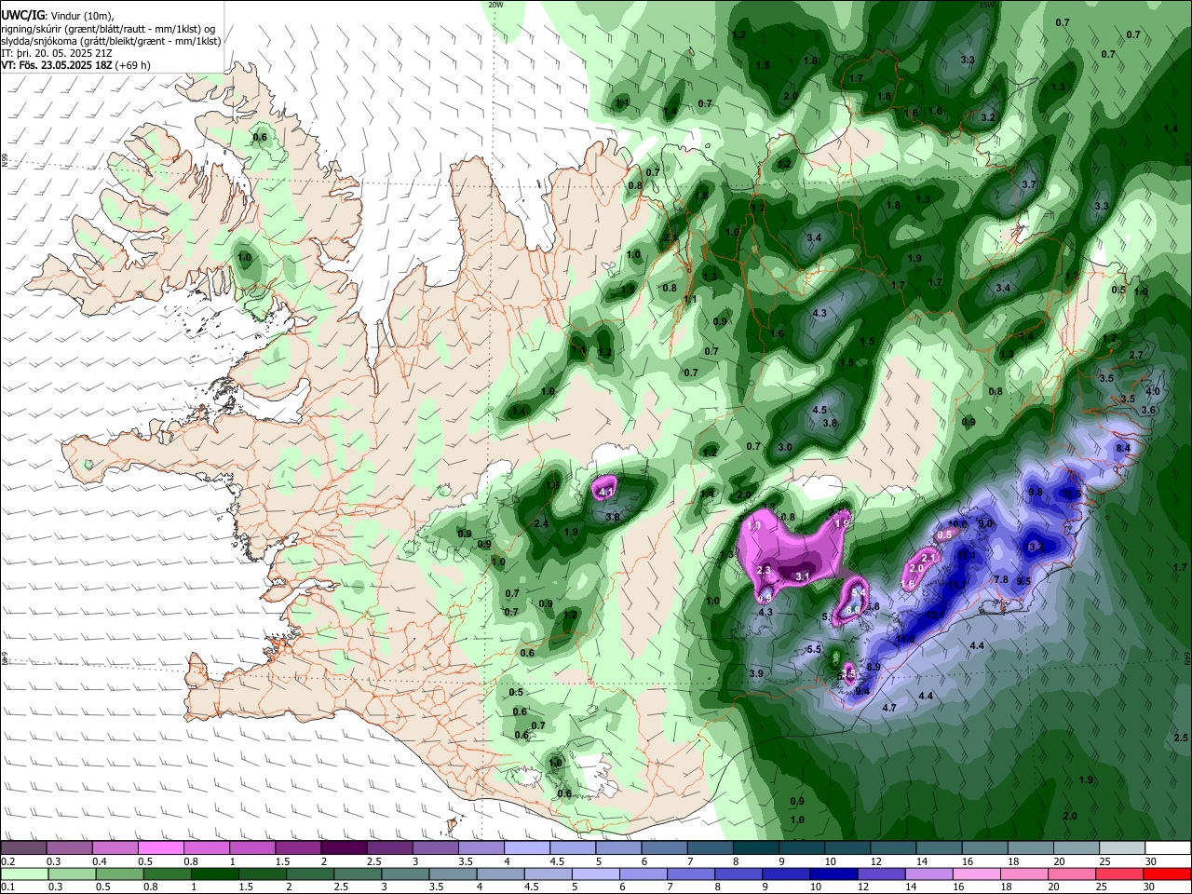Click the '15W' longitude label
This screenshot has height=894, width=1192.
click(x=987, y=5)
